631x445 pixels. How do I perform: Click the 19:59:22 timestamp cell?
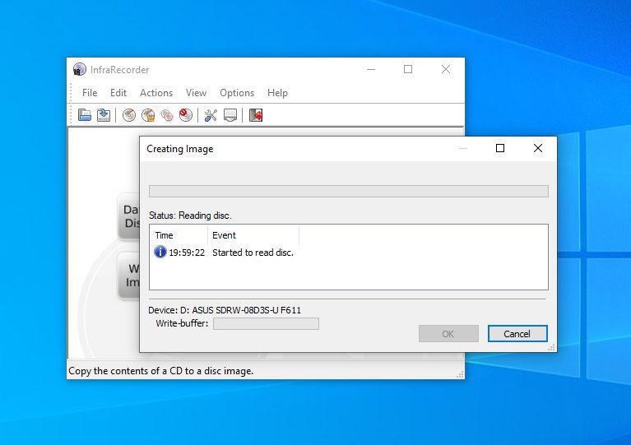187,253
